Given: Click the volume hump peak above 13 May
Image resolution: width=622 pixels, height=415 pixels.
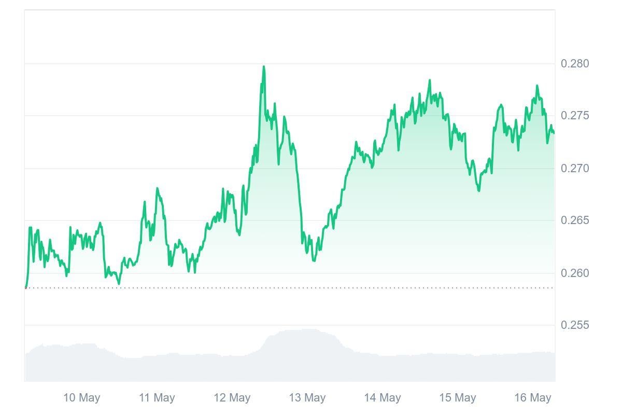Looking at the screenshot, I should coord(306,330).
